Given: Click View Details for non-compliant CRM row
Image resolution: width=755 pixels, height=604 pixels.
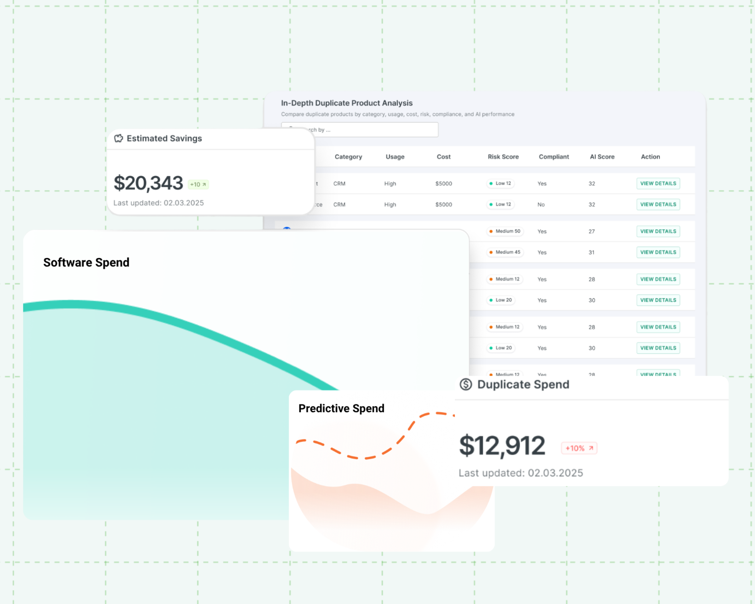Looking at the screenshot, I should [x=658, y=204].
